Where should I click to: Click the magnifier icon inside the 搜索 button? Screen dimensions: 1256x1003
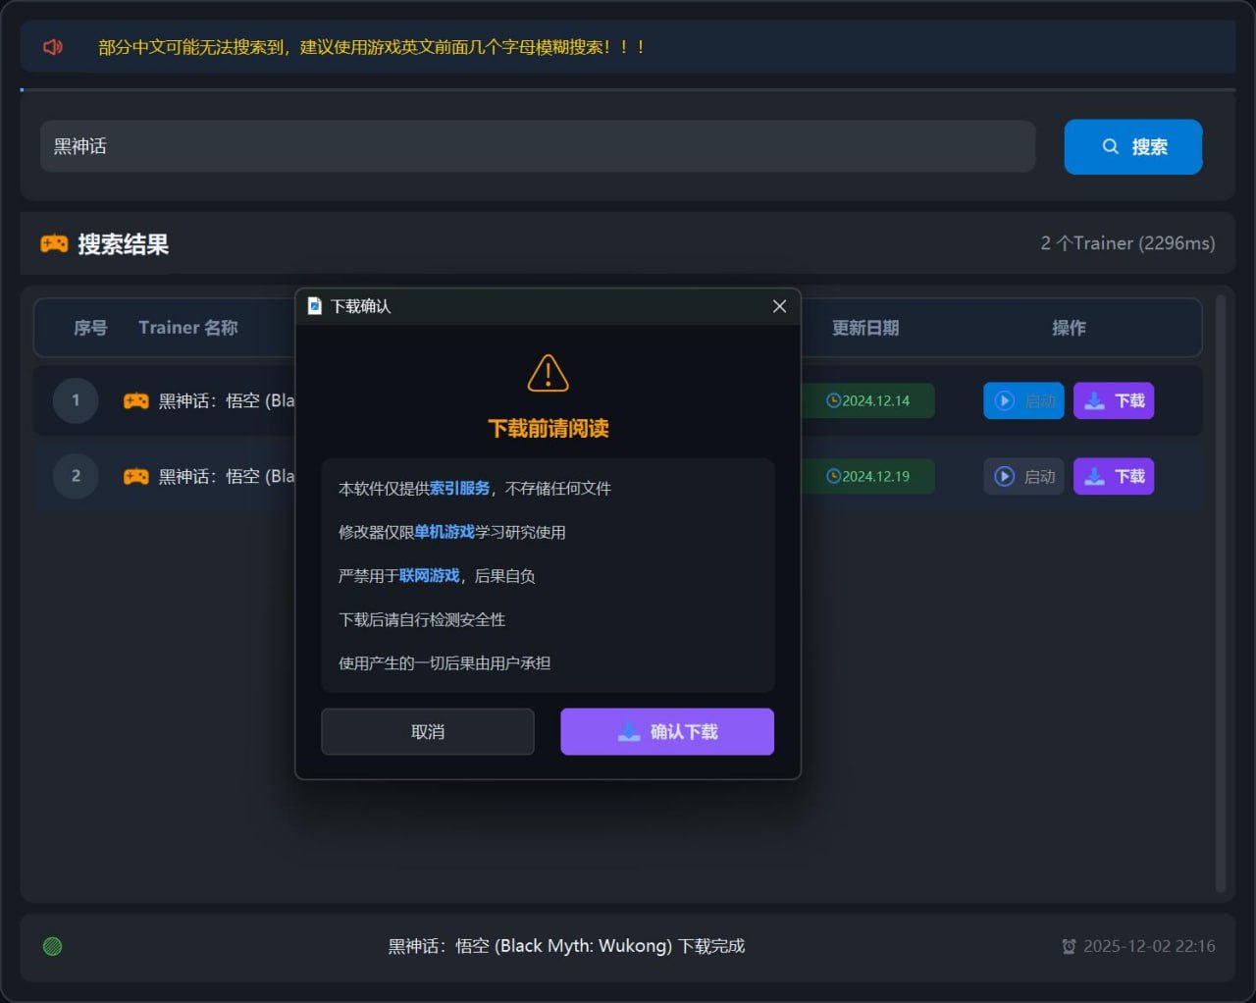(x=1110, y=146)
